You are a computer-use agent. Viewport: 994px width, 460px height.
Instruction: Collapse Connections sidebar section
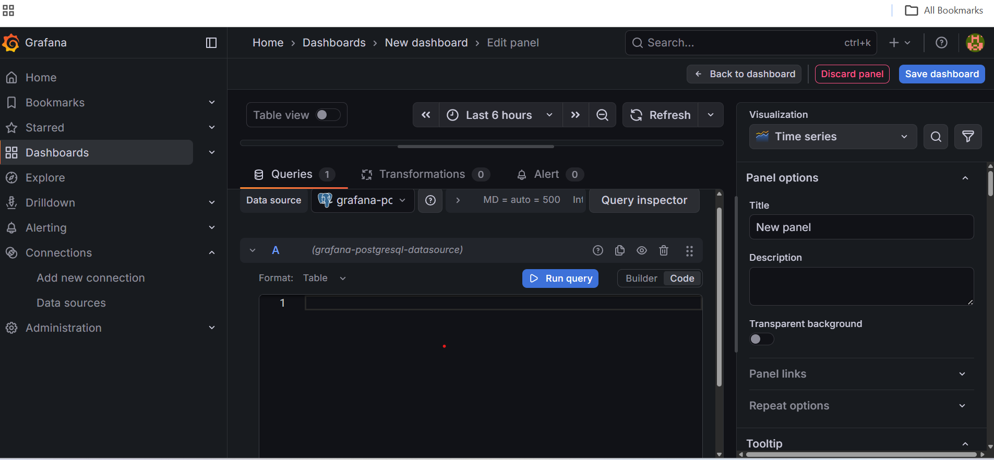pos(212,253)
